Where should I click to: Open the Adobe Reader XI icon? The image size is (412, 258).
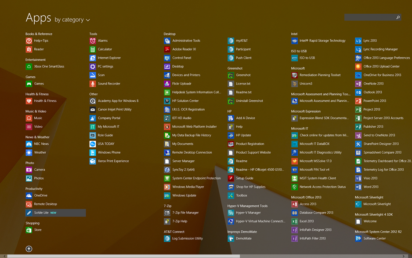(x=167, y=49)
